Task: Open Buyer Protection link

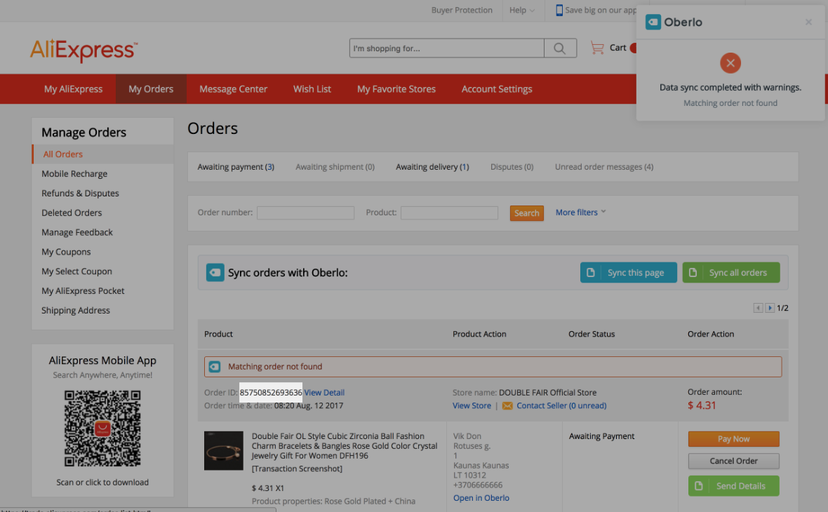Action: pyautogui.click(x=462, y=10)
